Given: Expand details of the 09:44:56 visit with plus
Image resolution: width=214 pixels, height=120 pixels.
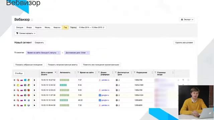Looking at the screenshot, I should (x=14, y=105).
